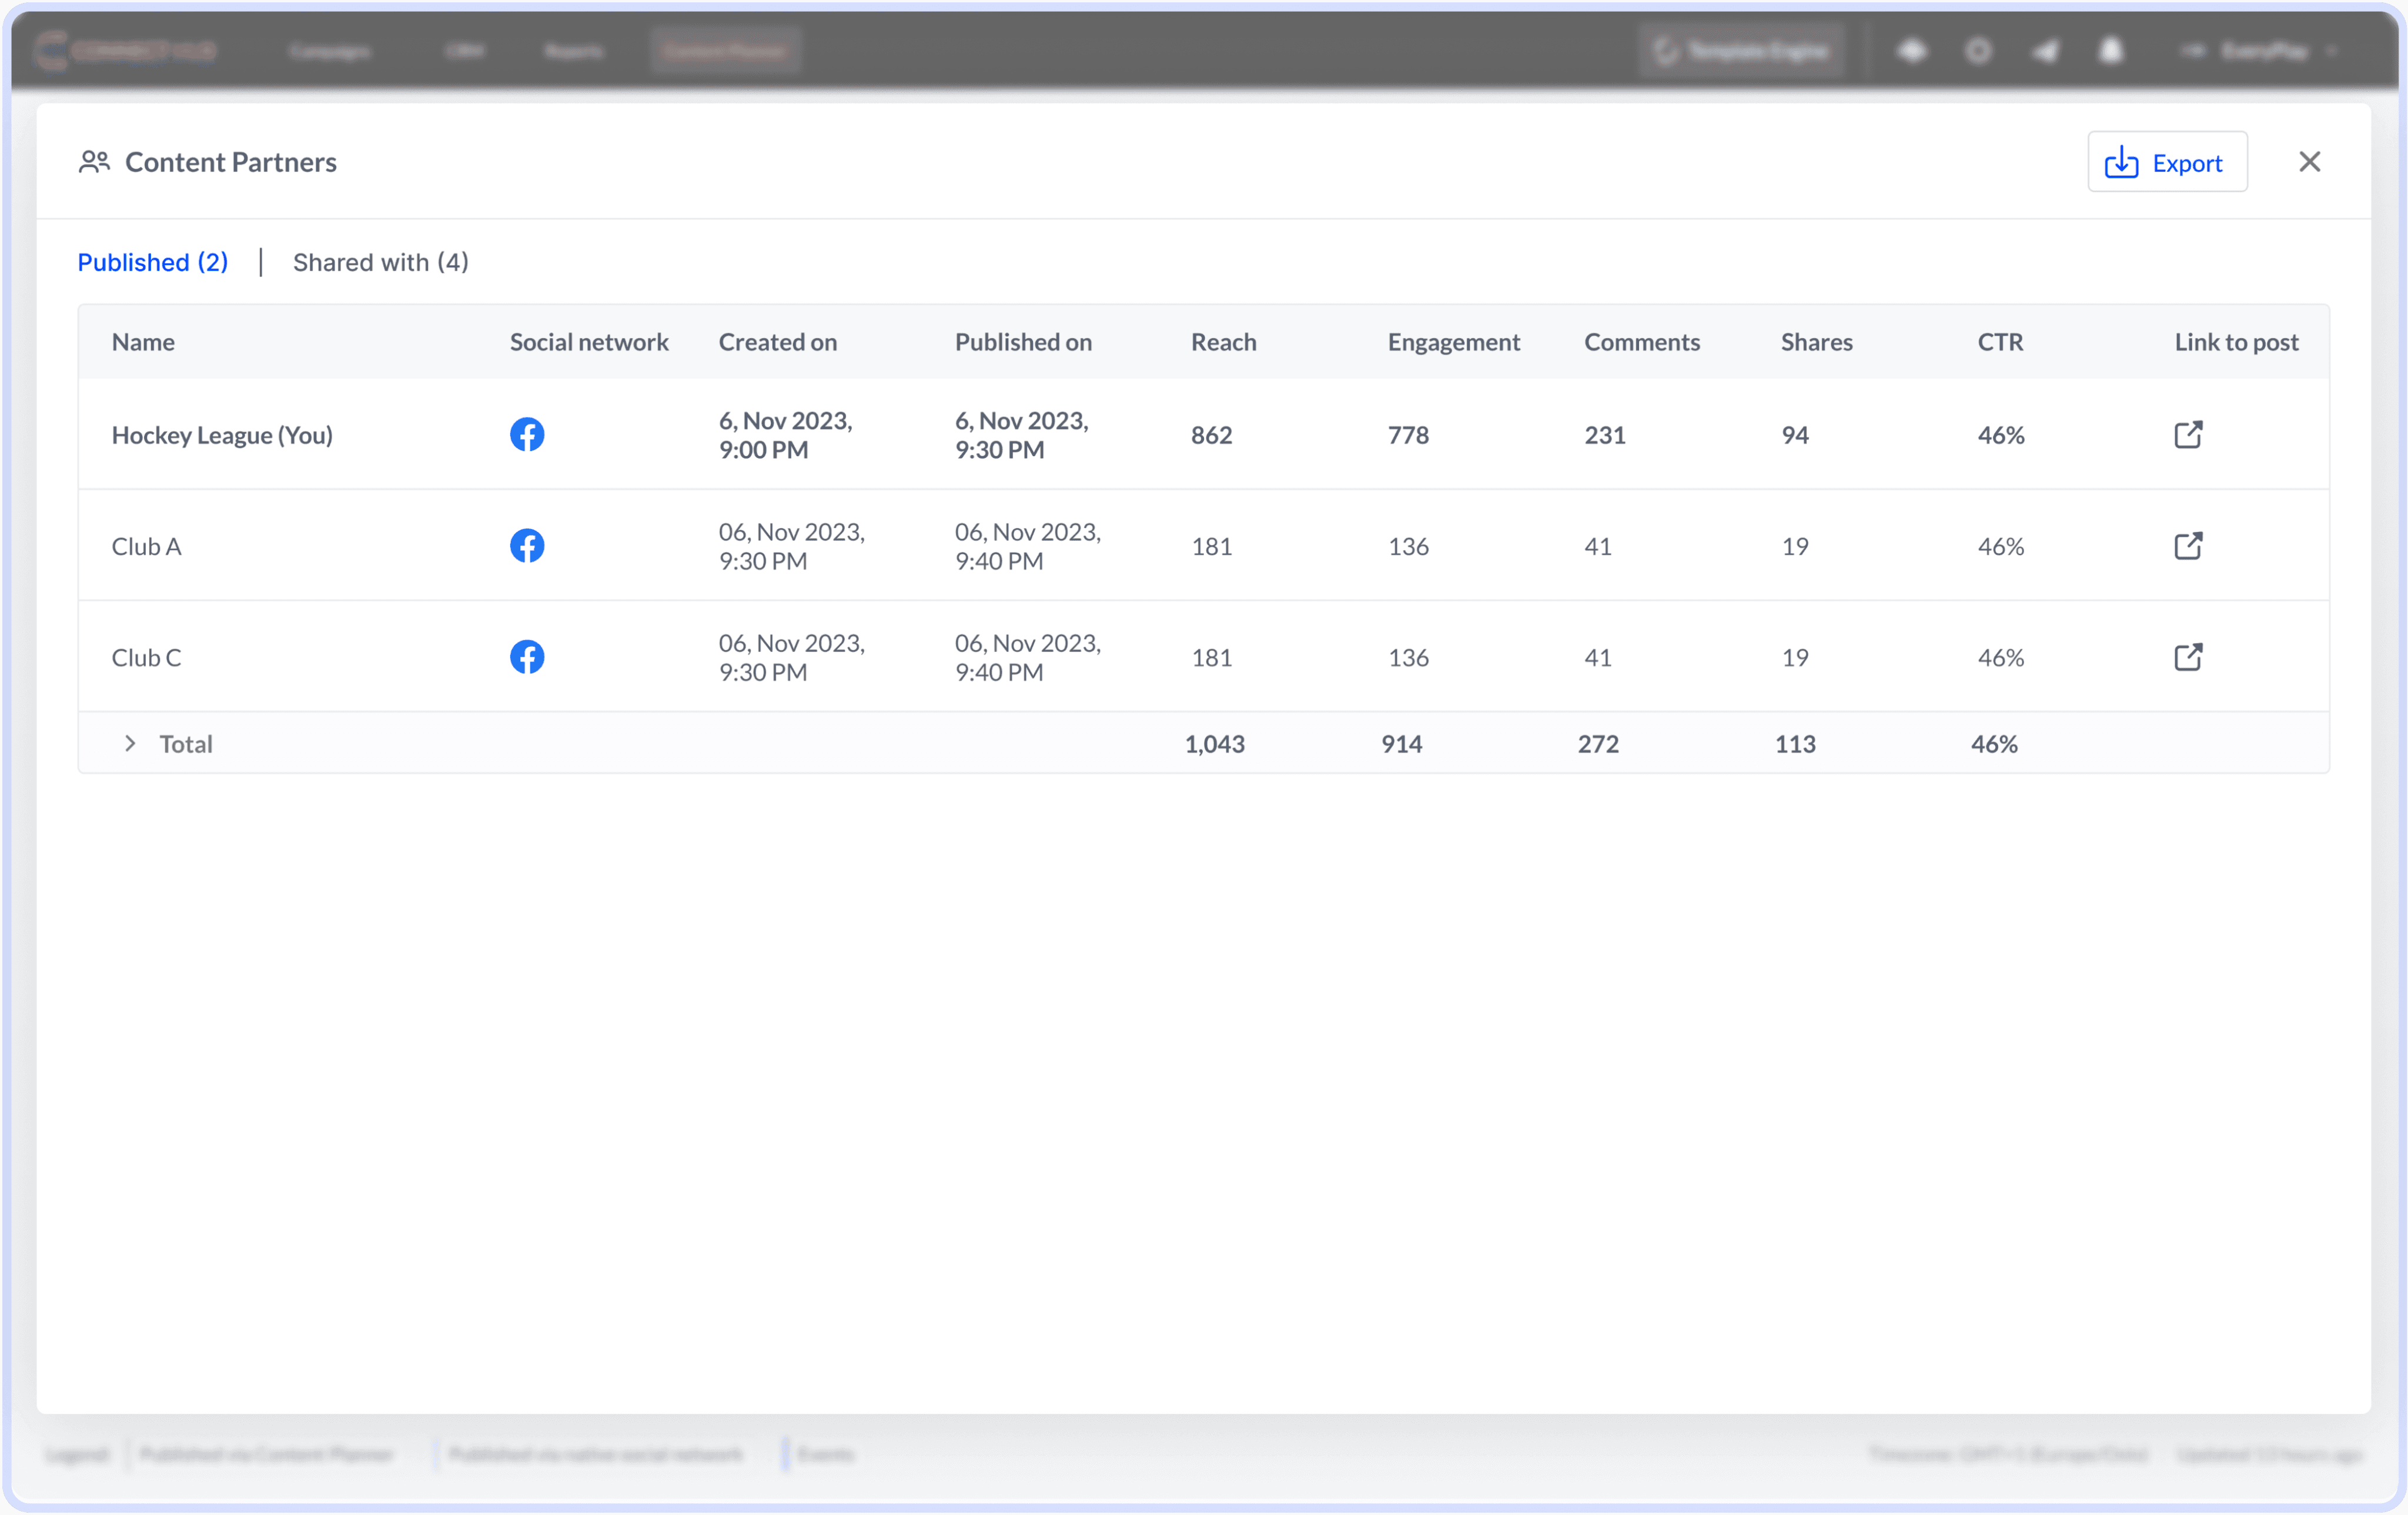Viewport: 2408px width, 1515px height.
Task: Click the Social network column header
Action: tap(589, 342)
